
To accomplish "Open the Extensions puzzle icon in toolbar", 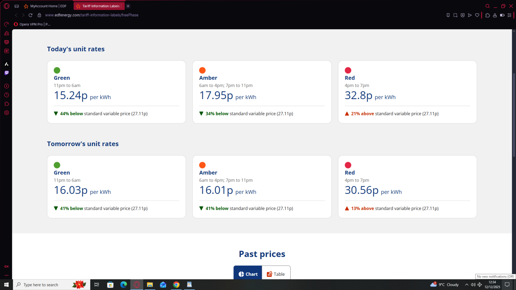I will pos(488,15).
